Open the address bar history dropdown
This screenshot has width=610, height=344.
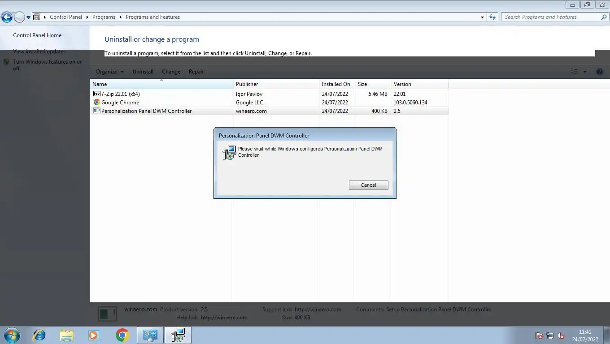pos(482,17)
